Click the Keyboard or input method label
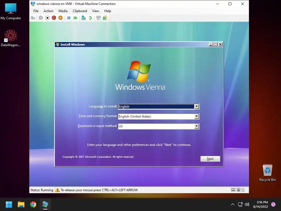The image size is (281, 211). coord(97,126)
